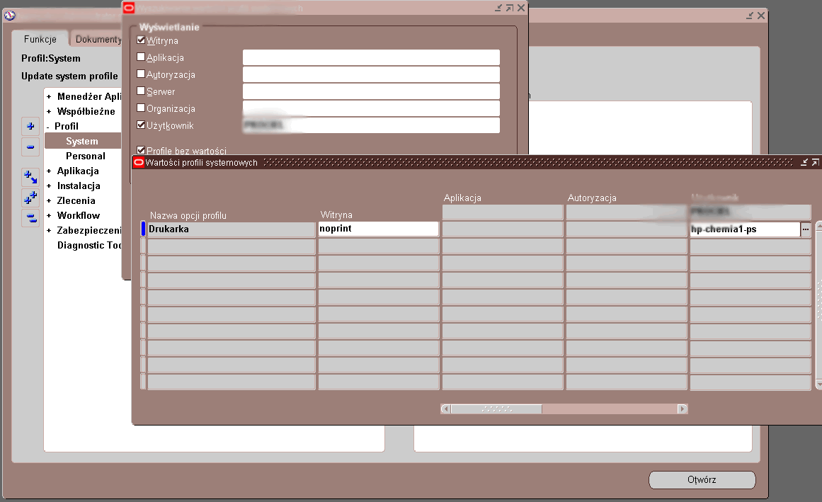This screenshot has width=822, height=502.
Task: Switch to the Funkcje tab
Action: 40,40
